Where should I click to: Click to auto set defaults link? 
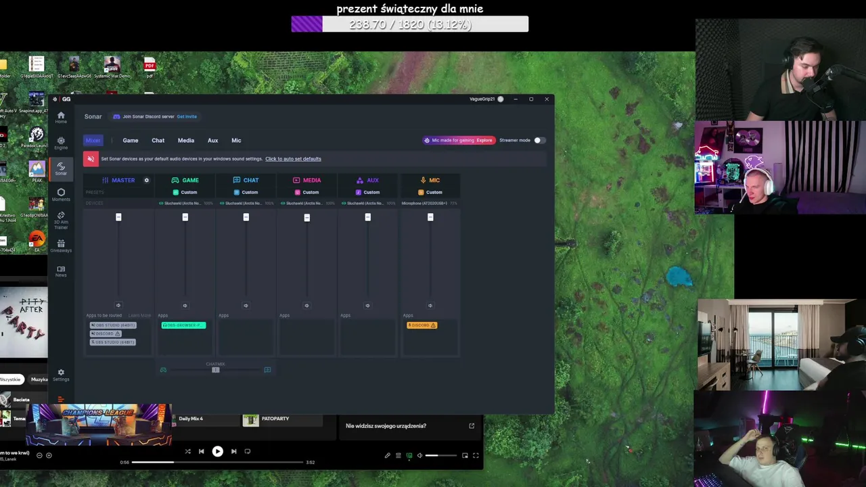tap(293, 159)
